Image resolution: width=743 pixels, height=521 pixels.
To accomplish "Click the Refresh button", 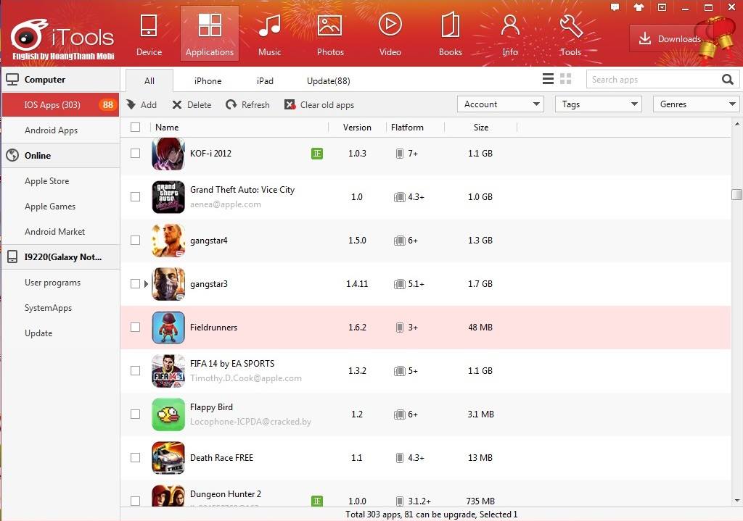I will tap(247, 105).
